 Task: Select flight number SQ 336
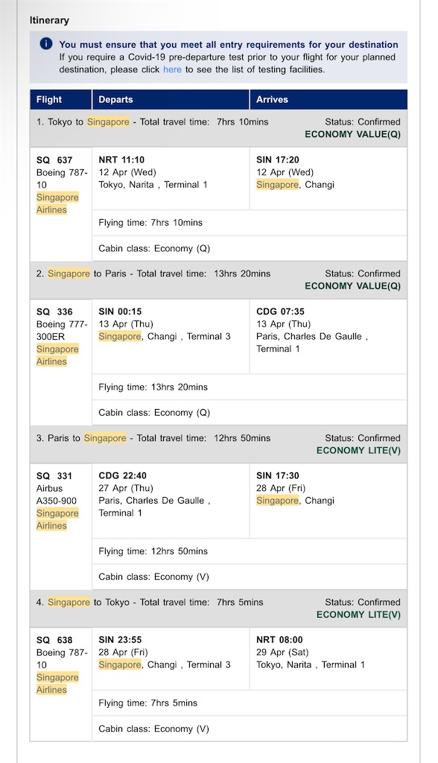[54, 312]
